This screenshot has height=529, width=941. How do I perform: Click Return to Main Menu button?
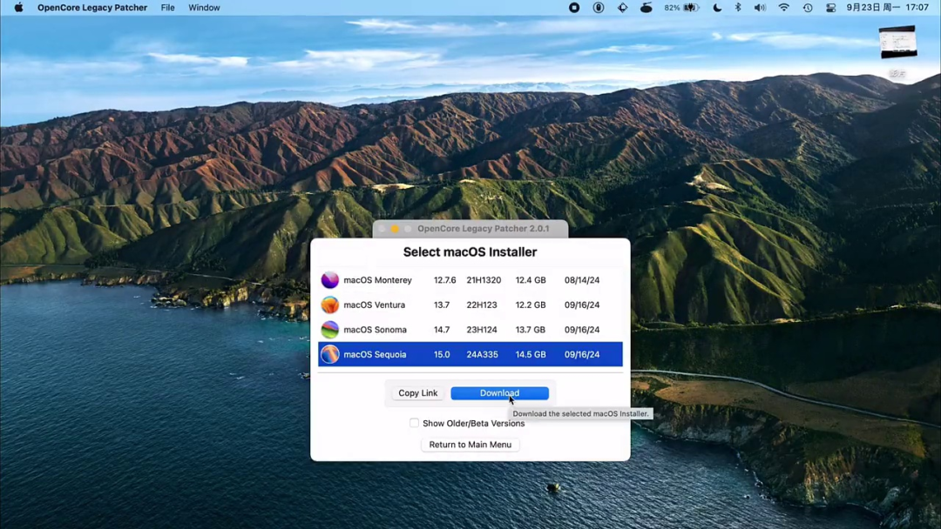point(470,445)
